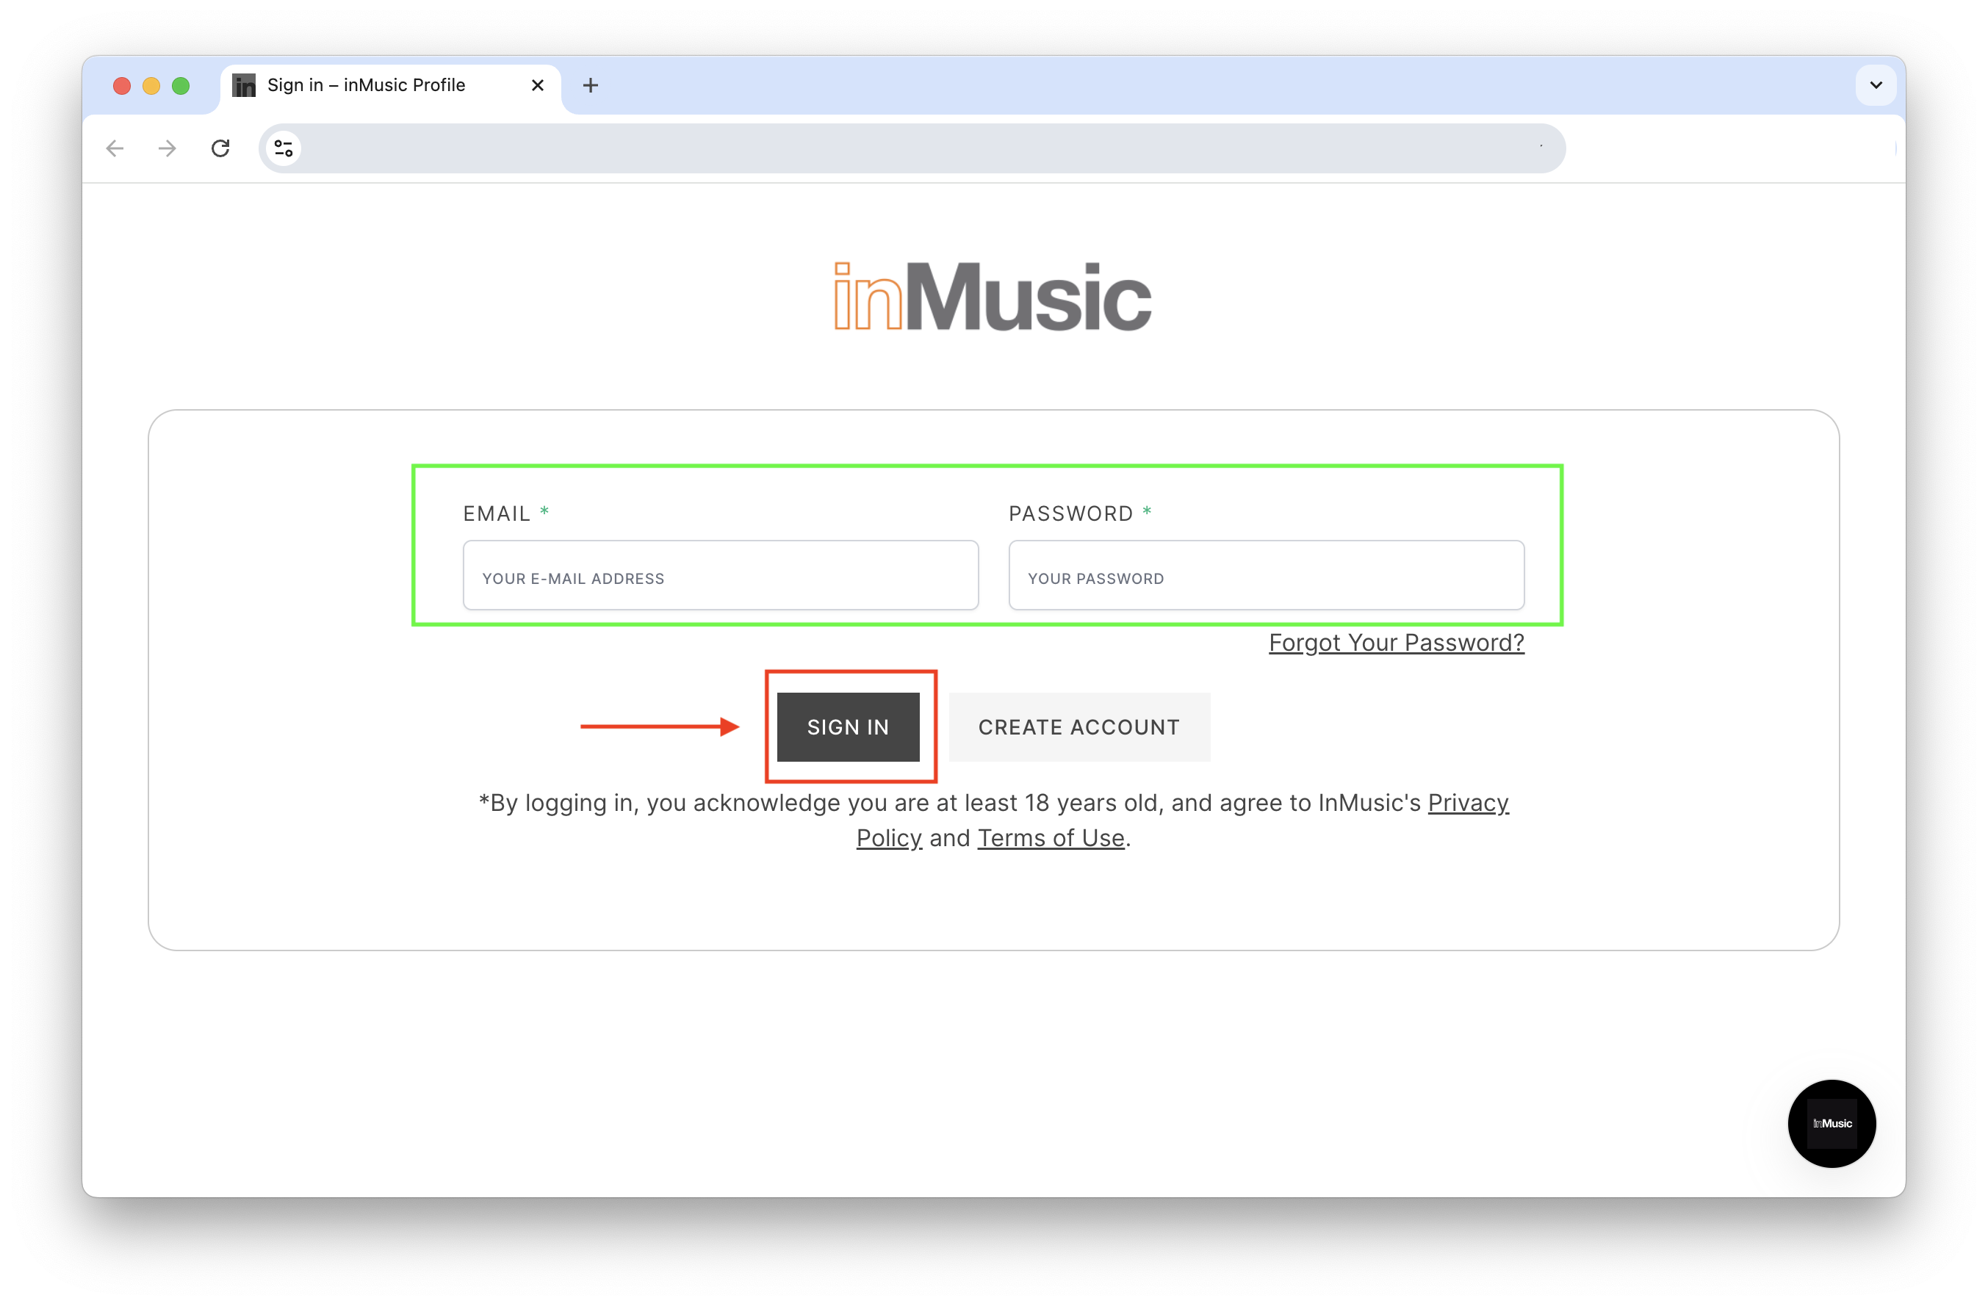
Task: Open the Forgot Your Password link
Action: 1396,642
